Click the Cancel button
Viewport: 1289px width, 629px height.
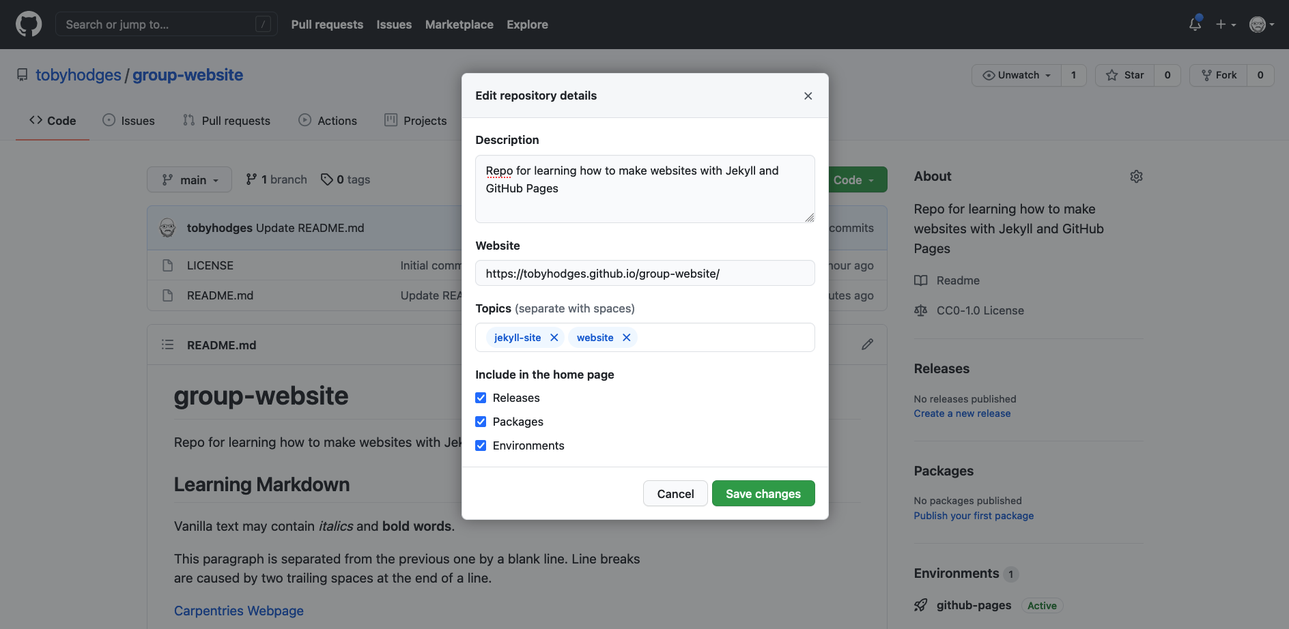coord(675,494)
